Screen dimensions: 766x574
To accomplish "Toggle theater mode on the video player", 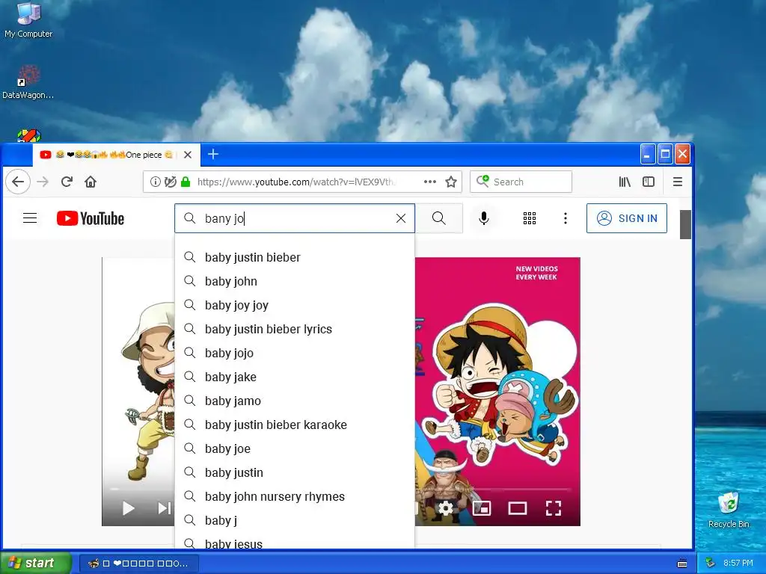I will 518,508.
